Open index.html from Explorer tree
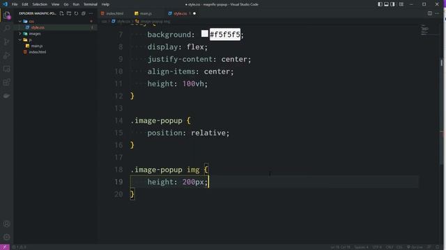Viewport: 446px width, 250px height. tap(56, 52)
